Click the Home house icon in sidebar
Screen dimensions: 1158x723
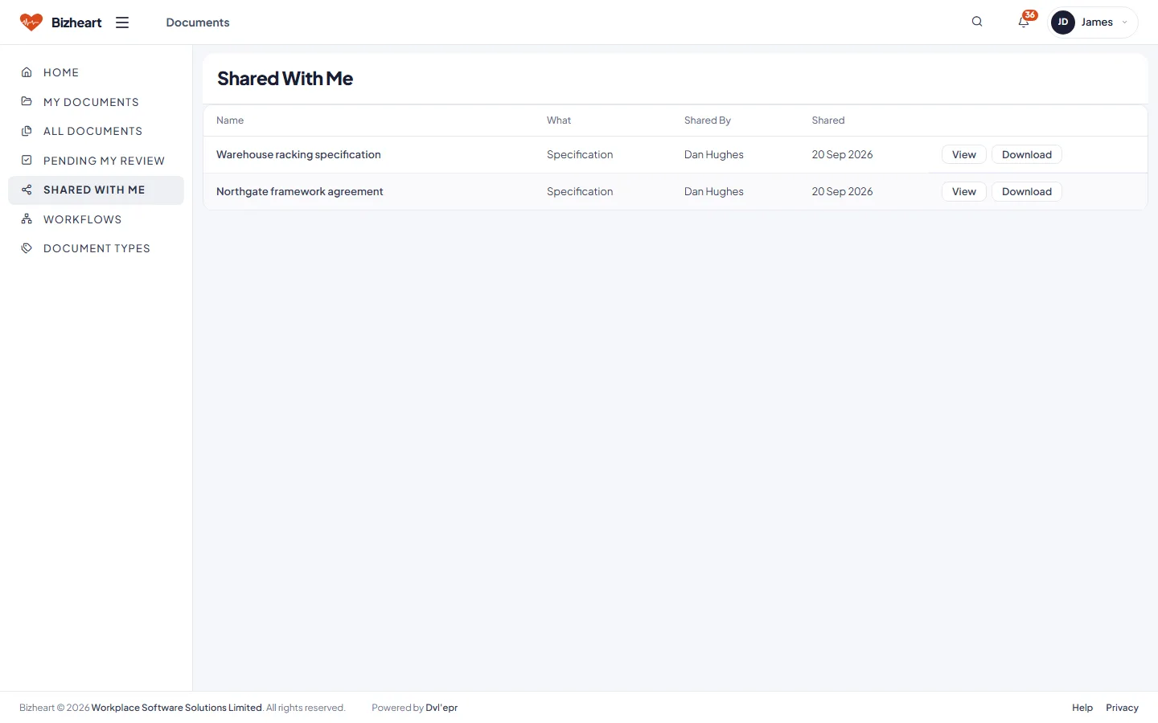coord(27,72)
